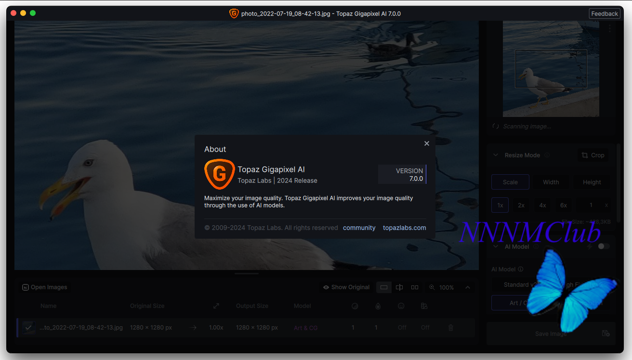Screen dimensions: 632x360
Task: Click the Feedback button
Action: point(605,13)
